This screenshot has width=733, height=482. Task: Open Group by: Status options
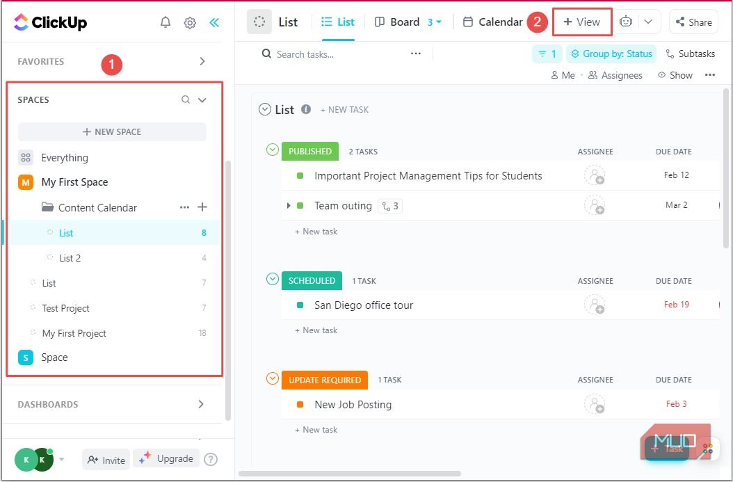click(x=611, y=54)
